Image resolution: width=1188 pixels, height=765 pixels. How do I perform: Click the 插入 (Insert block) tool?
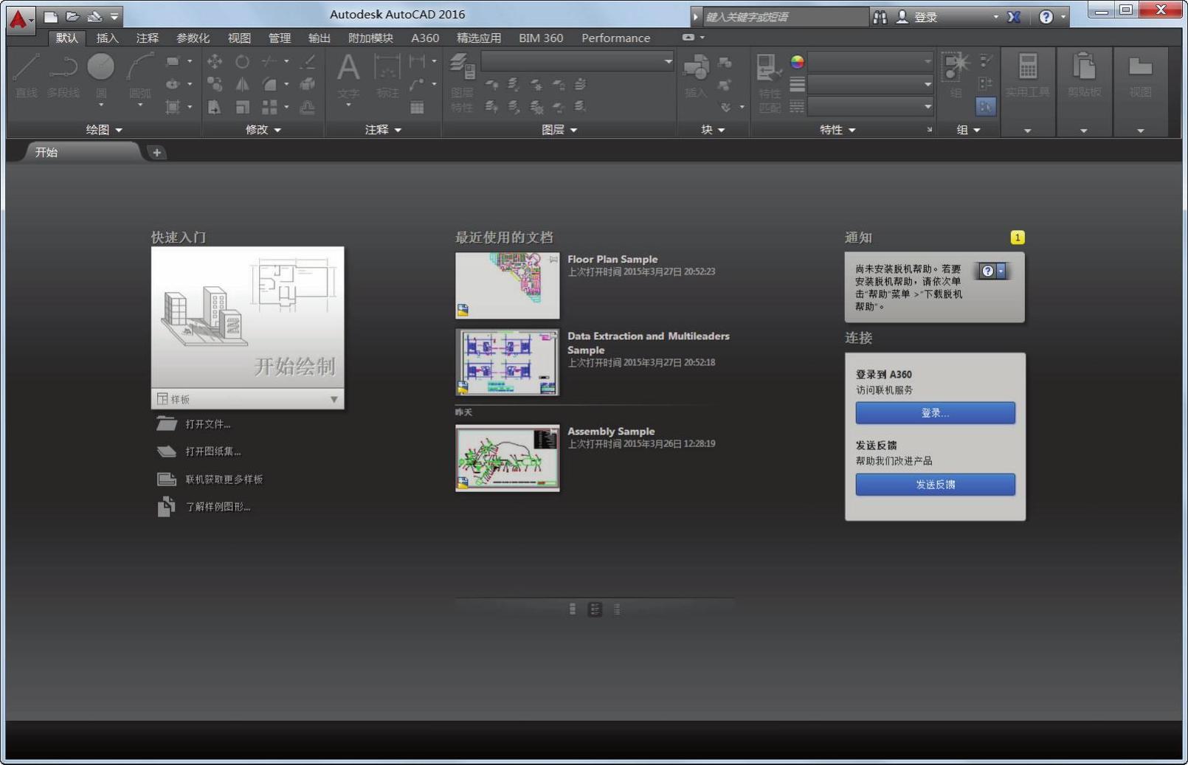[x=695, y=76]
